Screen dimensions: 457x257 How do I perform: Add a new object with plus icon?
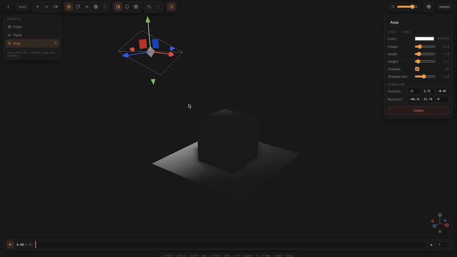tap(38, 7)
